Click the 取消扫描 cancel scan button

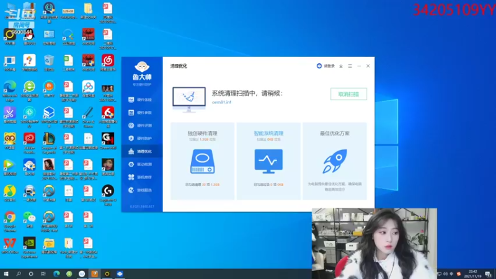point(348,94)
